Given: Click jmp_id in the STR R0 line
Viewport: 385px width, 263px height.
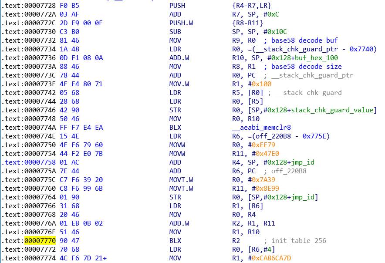Looking at the screenshot, I should (x=303, y=197).
